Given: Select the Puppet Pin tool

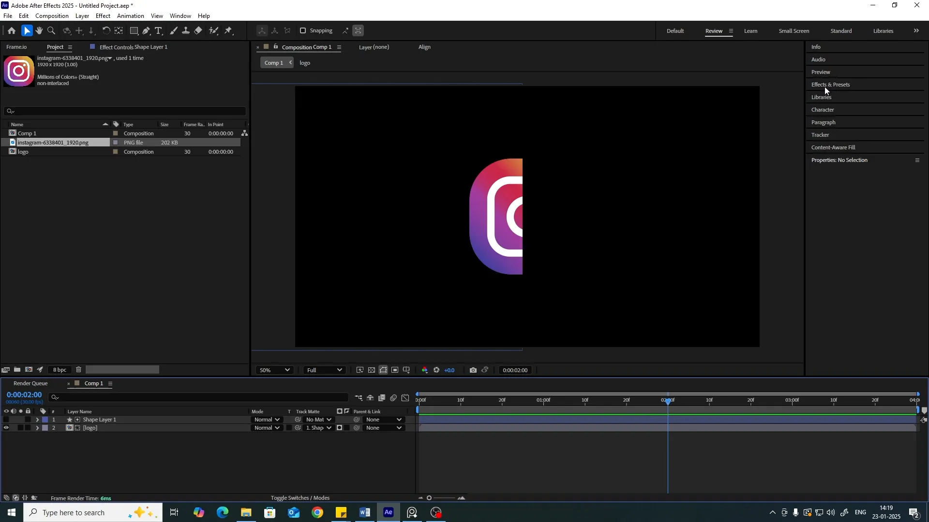Looking at the screenshot, I should (229, 30).
